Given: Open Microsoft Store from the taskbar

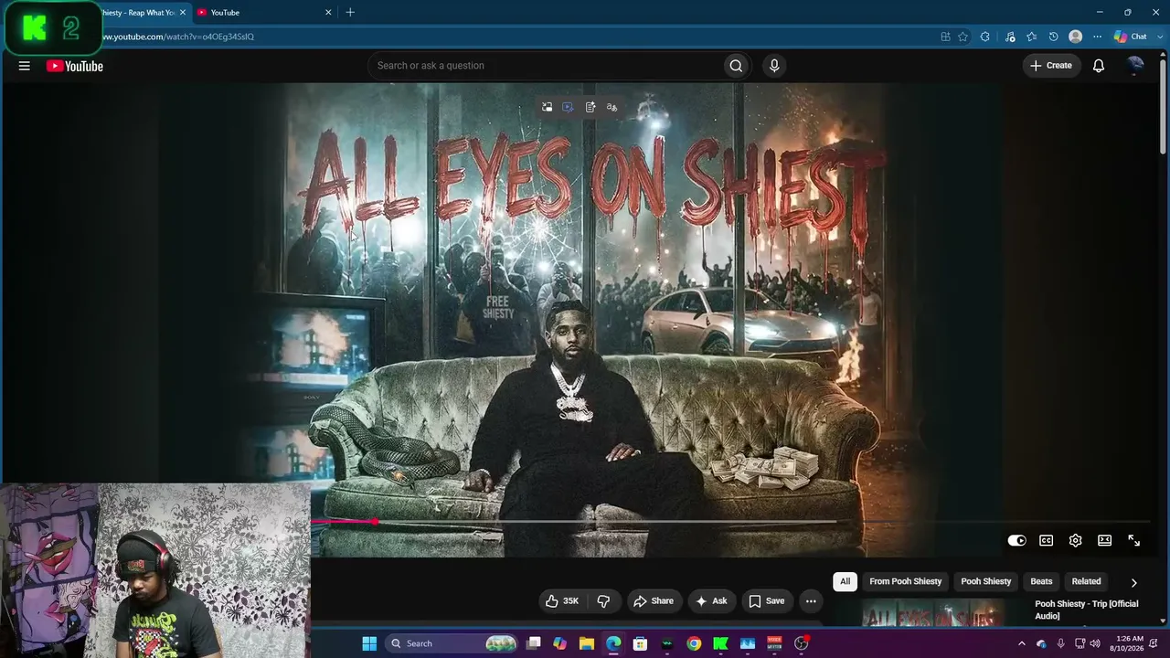Looking at the screenshot, I should coord(641,643).
